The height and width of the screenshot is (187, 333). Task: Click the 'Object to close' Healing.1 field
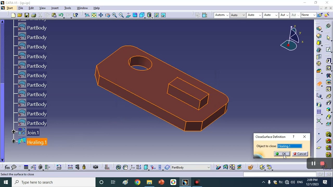coord(290,146)
